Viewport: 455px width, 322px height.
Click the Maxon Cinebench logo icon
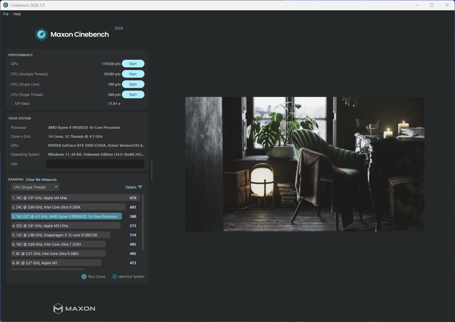pos(42,35)
